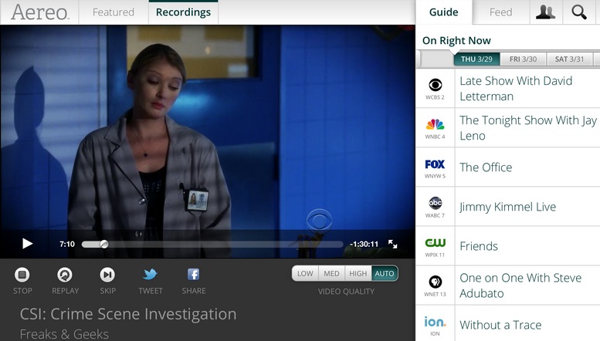This screenshot has width=600, height=341.
Task: Set video quality to HIGH
Action: 358,273
